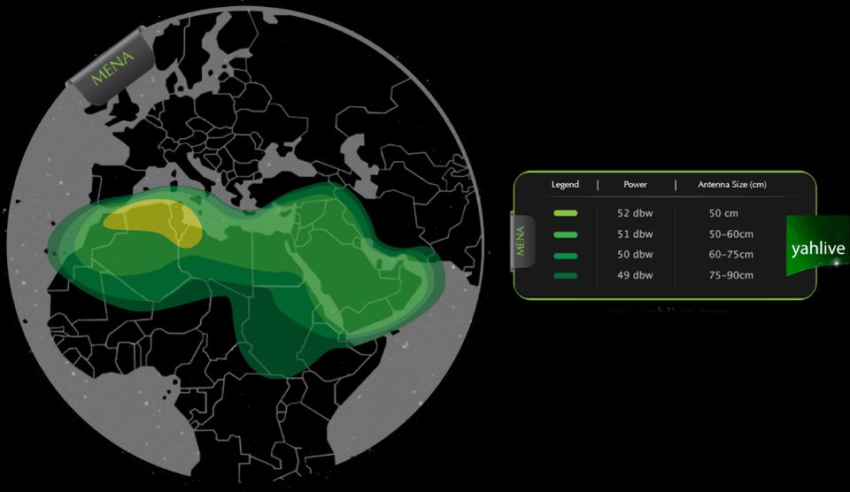Screen dimensions: 850x492
Task: Pick the 49 dbw legend color swatch
Action: coord(565,276)
